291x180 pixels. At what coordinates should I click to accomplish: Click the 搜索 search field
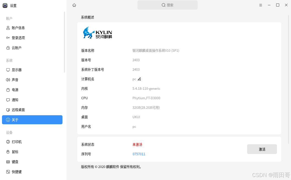point(167,5)
